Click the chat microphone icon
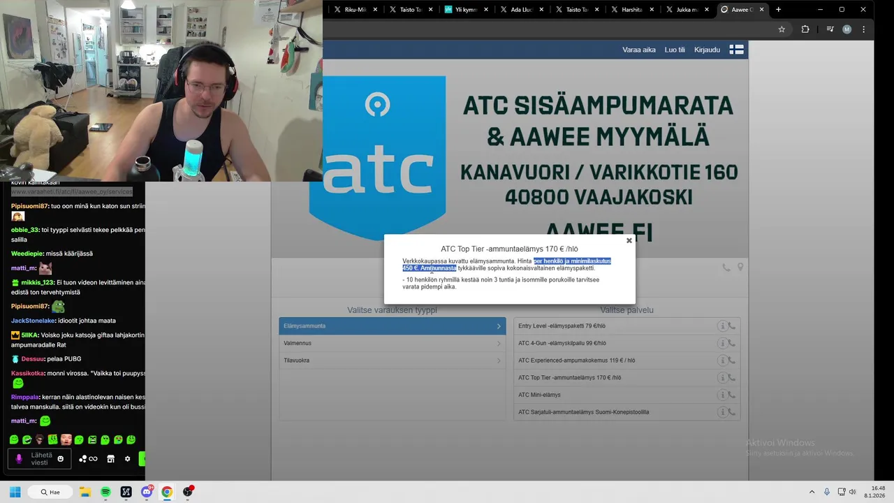 point(19,459)
